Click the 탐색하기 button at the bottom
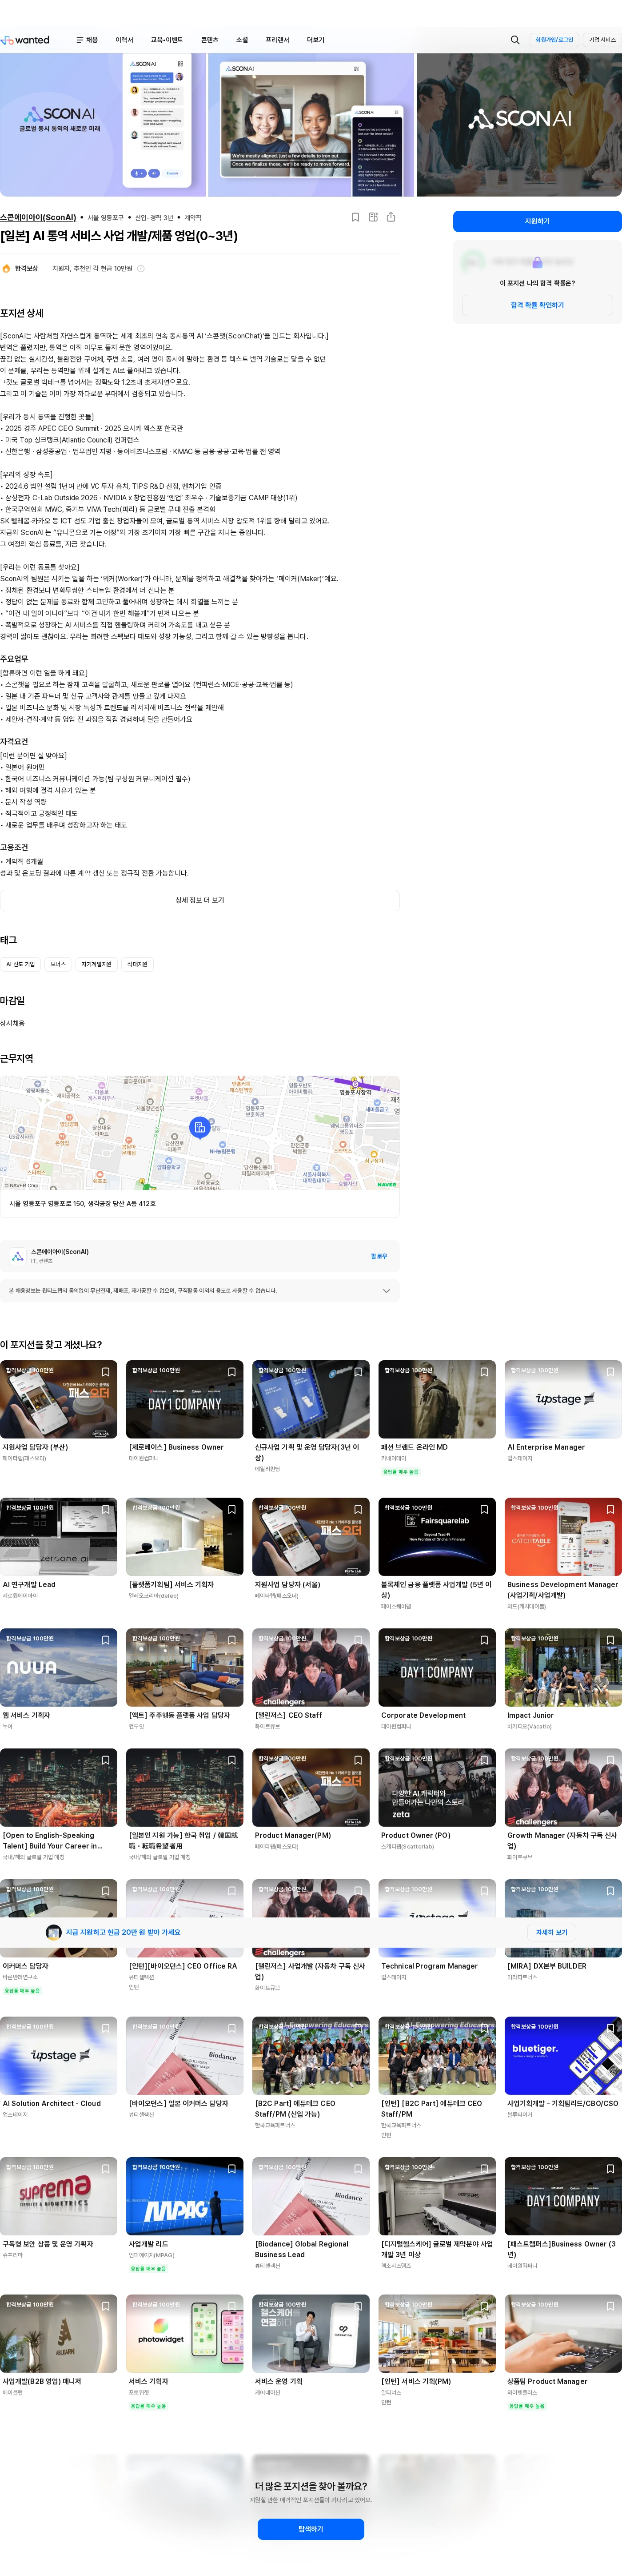 coord(311,2529)
